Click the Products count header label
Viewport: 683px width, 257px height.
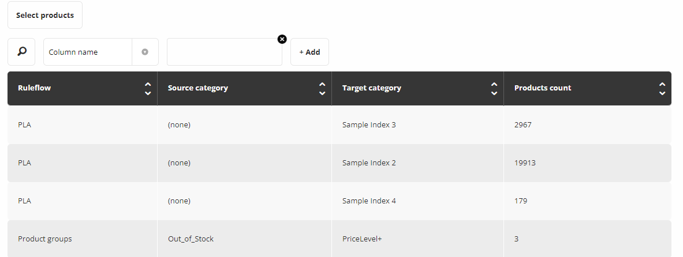pyautogui.click(x=542, y=88)
